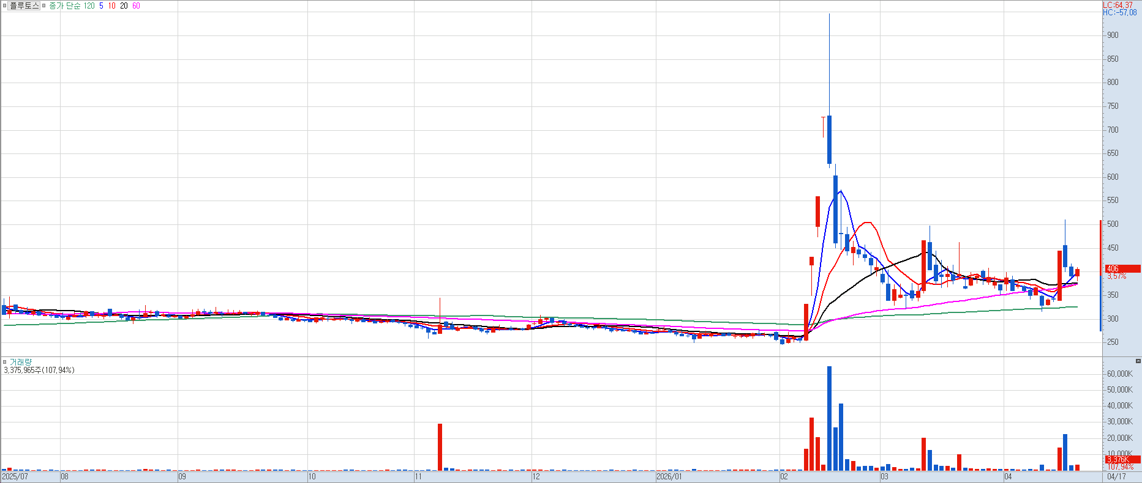
Task: Click the 2025/07 date label on time axis
Action: [15, 476]
